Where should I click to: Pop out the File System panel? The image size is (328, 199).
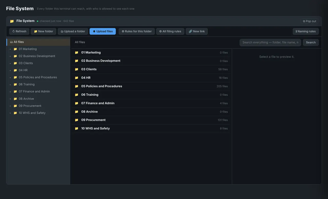[x=310, y=21]
